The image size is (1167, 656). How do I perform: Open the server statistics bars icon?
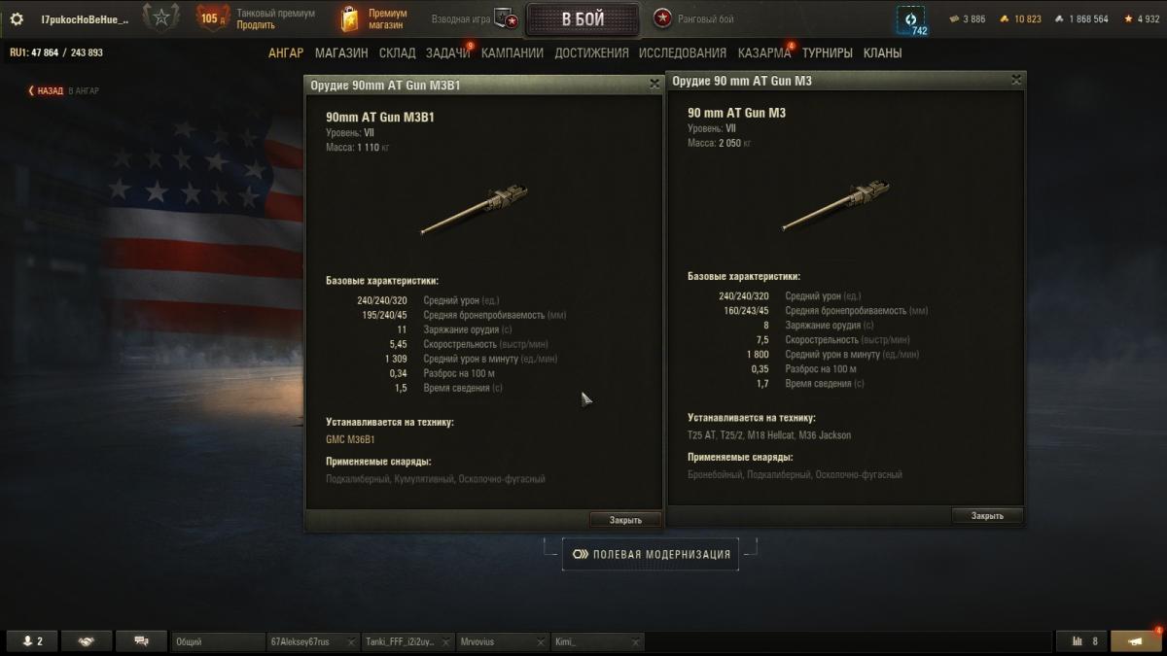(x=1082, y=641)
